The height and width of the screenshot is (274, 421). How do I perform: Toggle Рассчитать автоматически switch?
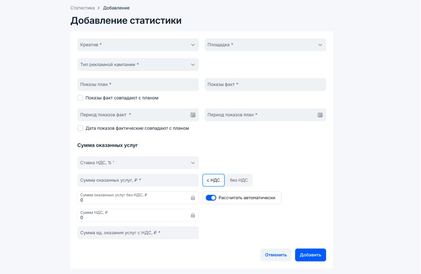211,198
